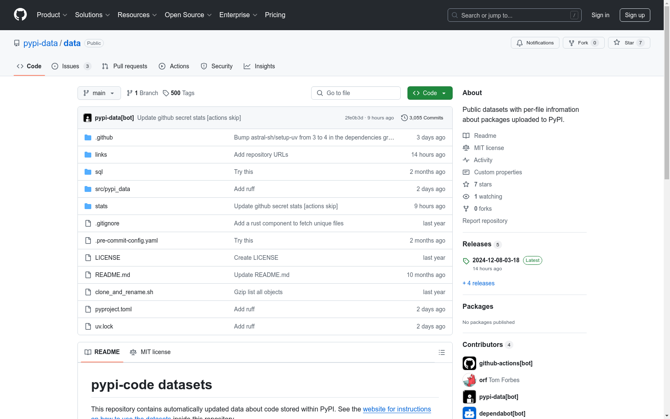The height and width of the screenshot is (419, 670).
Task: Star the repository with Star button
Action: click(629, 43)
